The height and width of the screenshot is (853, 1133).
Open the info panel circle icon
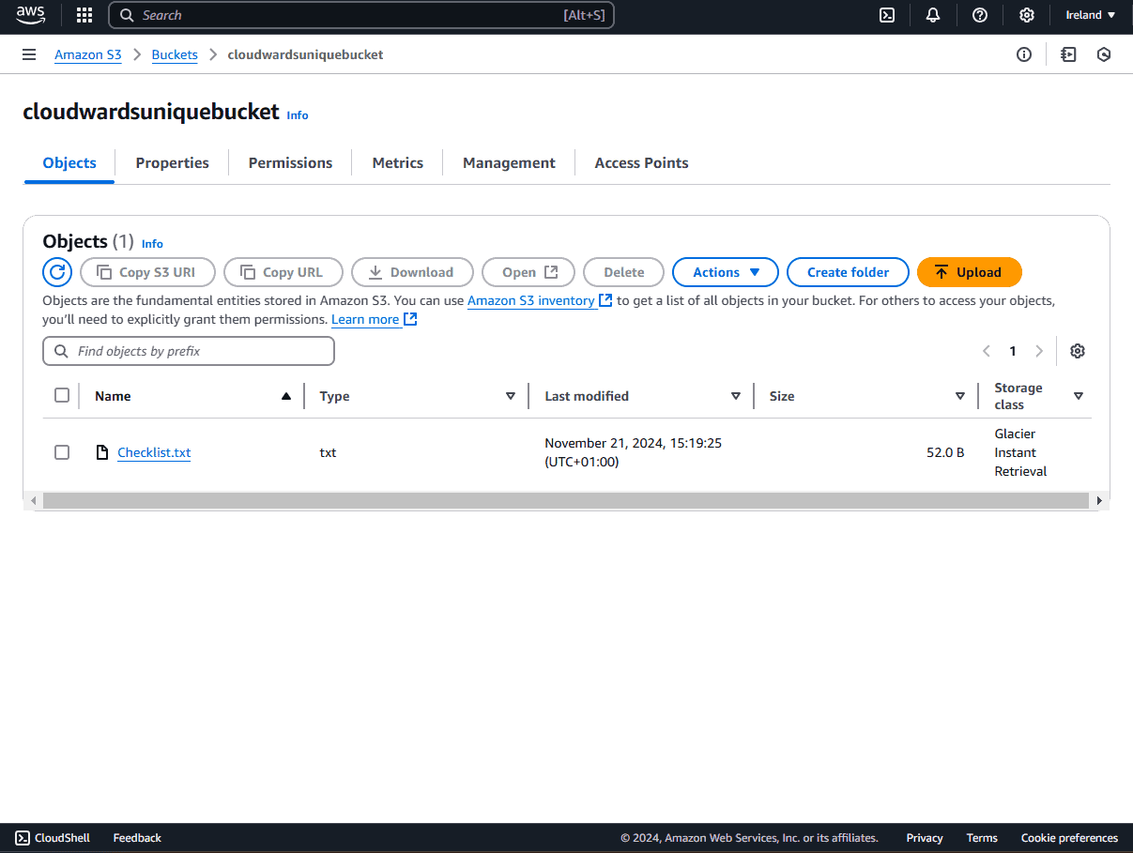point(1024,54)
